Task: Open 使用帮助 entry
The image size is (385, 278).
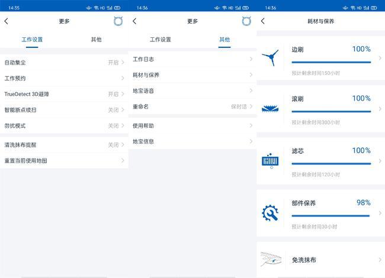Action: (192, 126)
